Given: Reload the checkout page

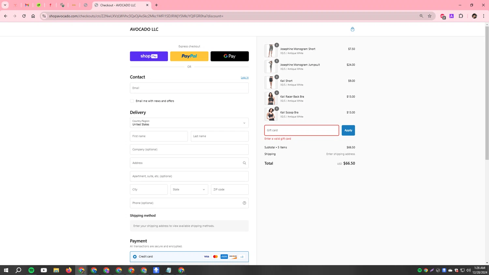Looking at the screenshot, I should point(24,16).
